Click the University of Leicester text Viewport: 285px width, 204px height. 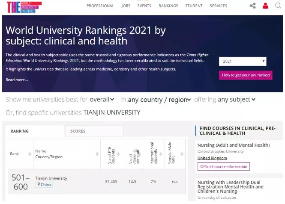[217, 198]
